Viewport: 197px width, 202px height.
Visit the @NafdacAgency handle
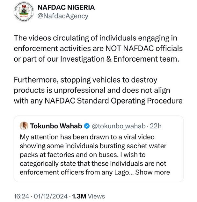[63, 17]
